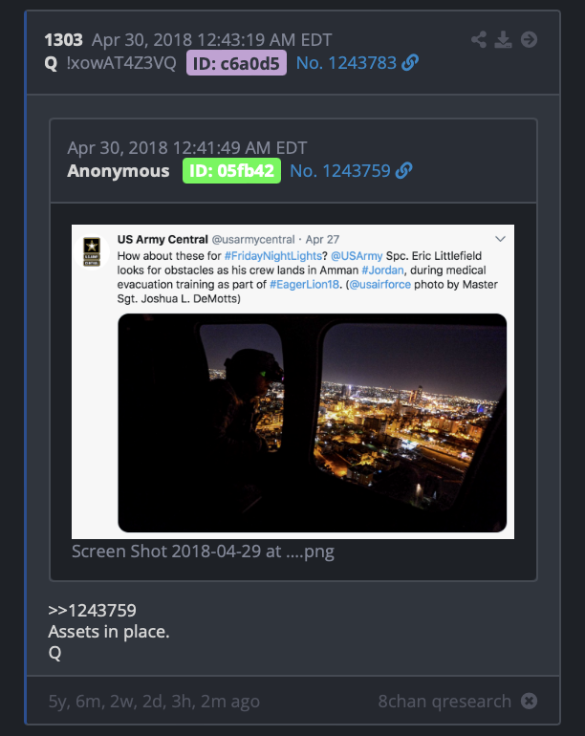Click the 8chan qresearch board label

tap(444, 702)
